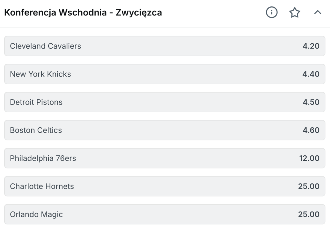330x228 pixels.
Task: Open the market info icon
Action: [x=272, y=13]
